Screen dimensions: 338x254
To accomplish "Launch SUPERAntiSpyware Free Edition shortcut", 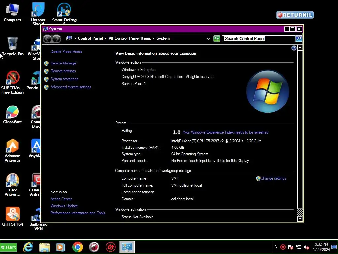I will point(13,82).
